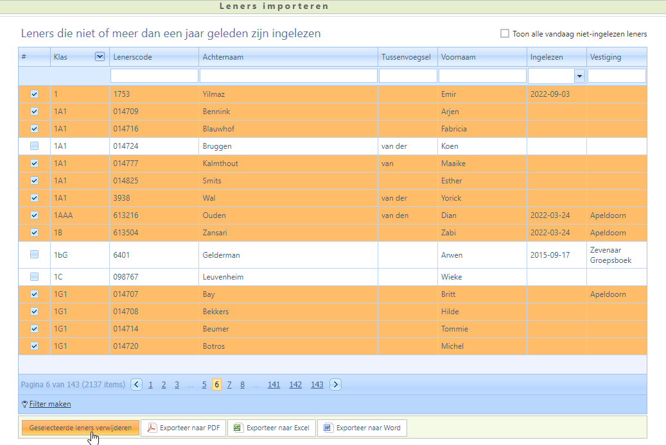Click the Vestiging filter text box
This screenshot has width=666, height=445.
[x=617, y=76]
